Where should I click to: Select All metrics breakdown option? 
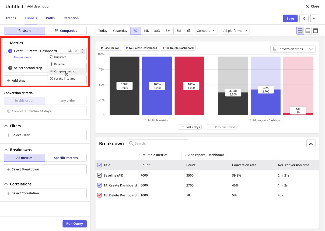pyautogui.click(x=25, y=158)
